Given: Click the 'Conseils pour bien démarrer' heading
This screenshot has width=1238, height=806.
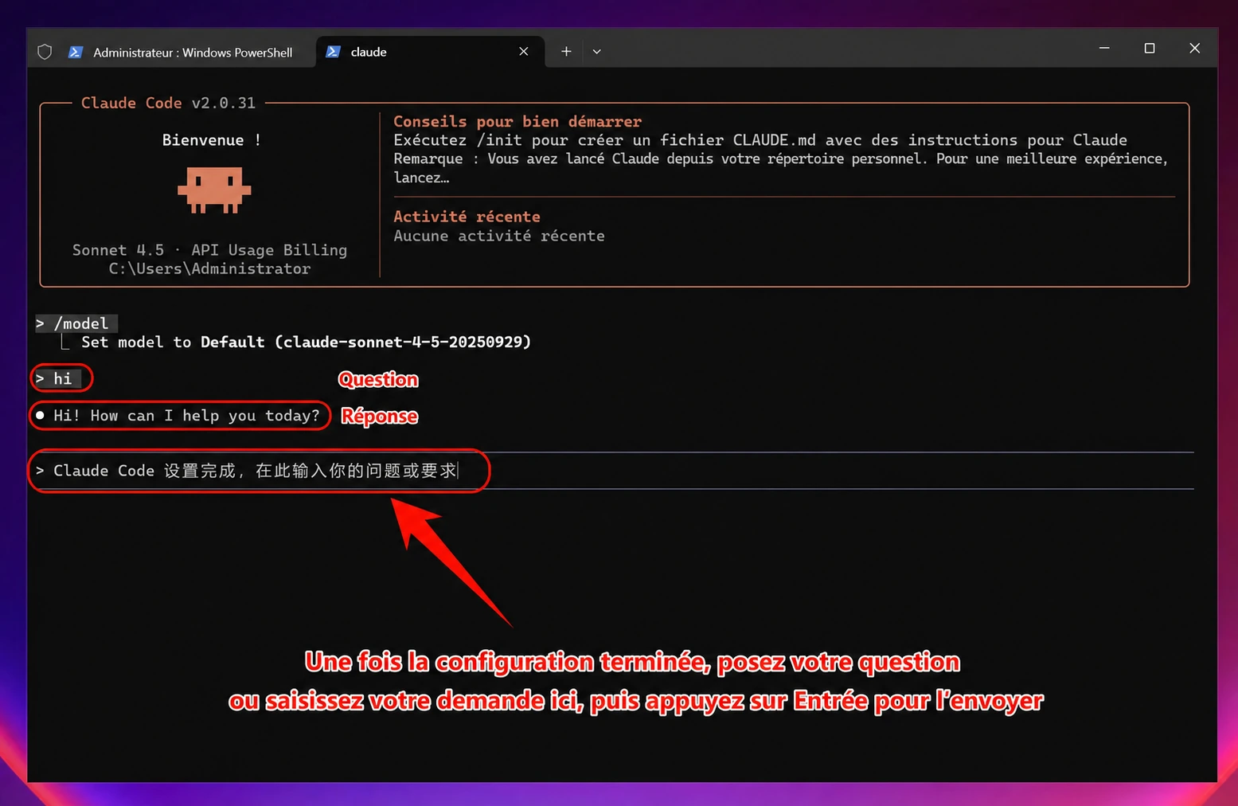Looking at the screenshot, I should [x=517, y=121].
